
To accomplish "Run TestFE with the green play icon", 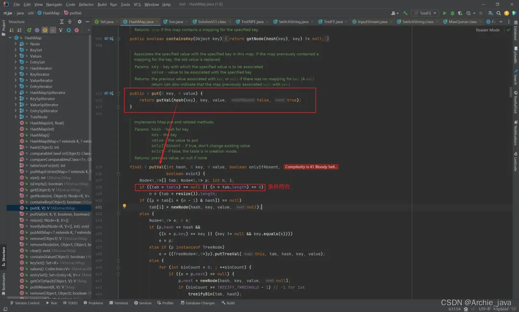I will [x=445, y=13].
